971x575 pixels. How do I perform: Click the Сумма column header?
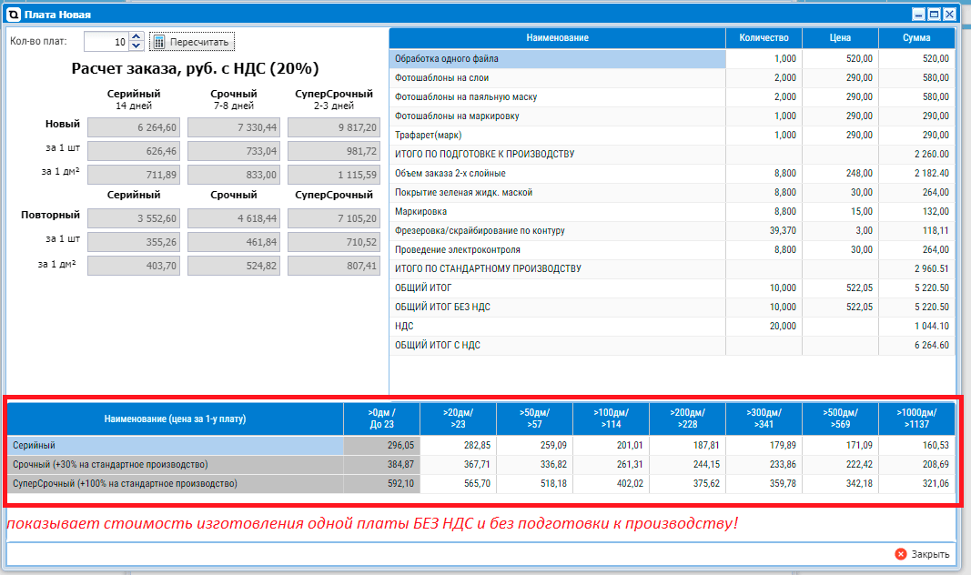[x=915, y=38]
